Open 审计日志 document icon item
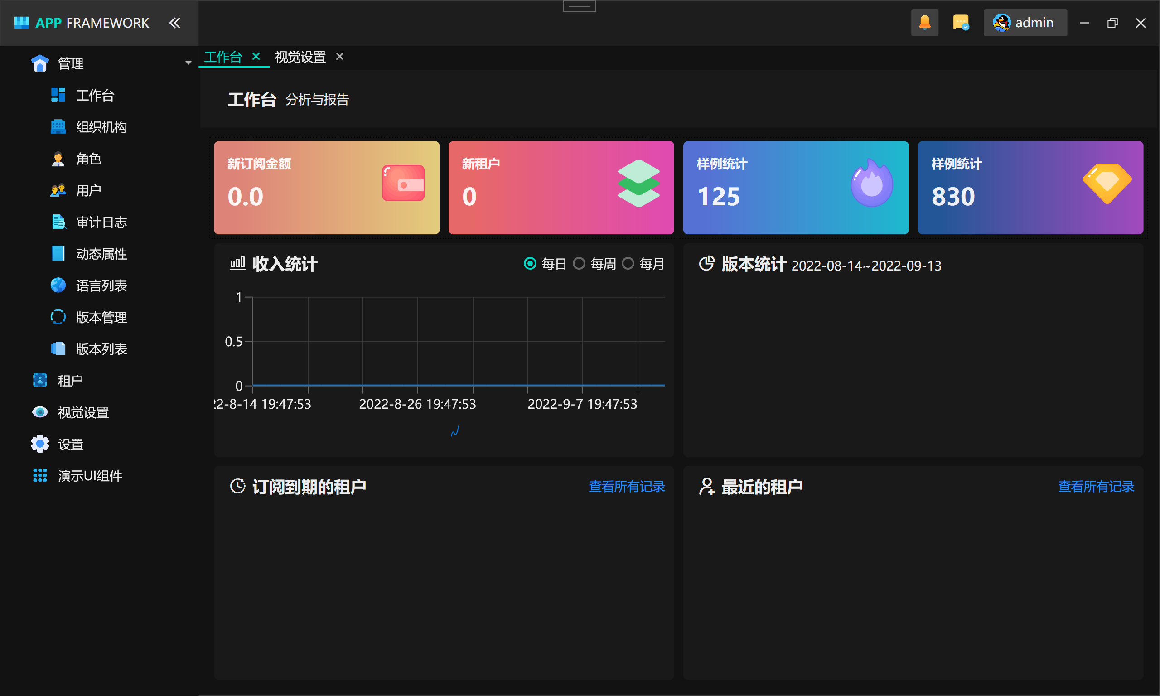This screenshot has height=696, width=1160. [x=58, y=222]
